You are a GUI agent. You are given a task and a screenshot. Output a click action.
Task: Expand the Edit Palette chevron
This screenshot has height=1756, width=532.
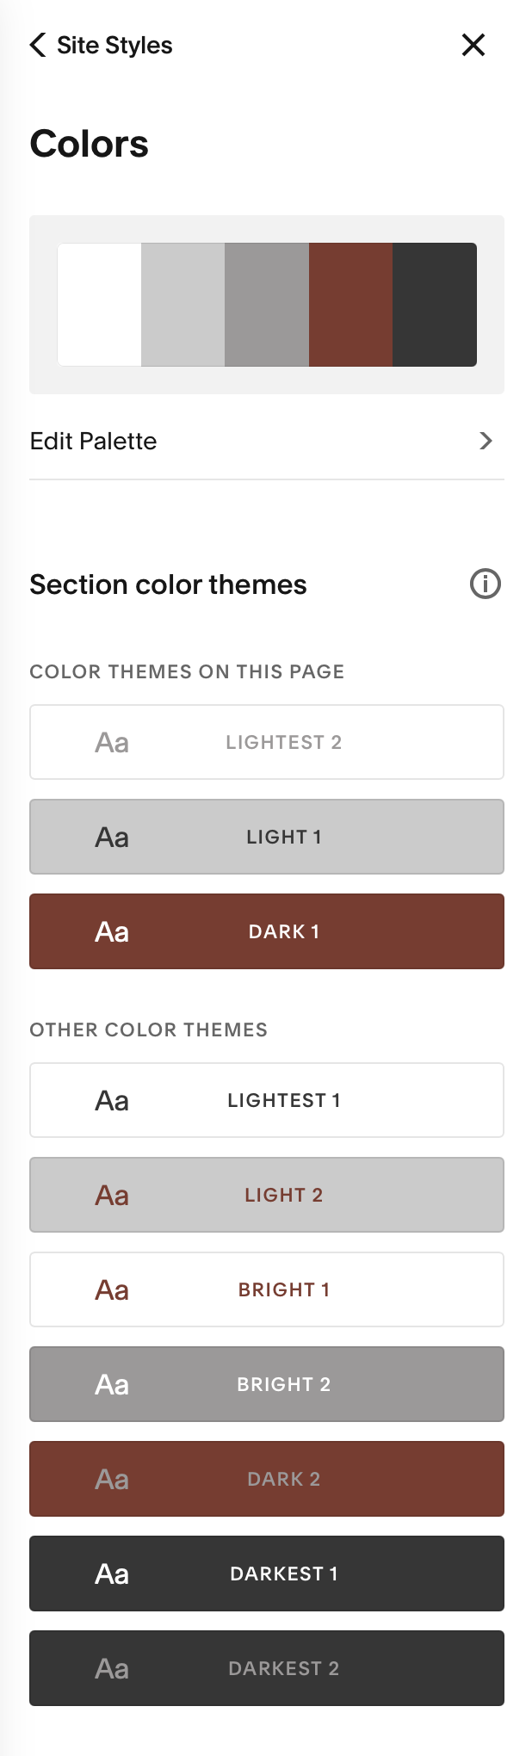[x=486, y=441]
